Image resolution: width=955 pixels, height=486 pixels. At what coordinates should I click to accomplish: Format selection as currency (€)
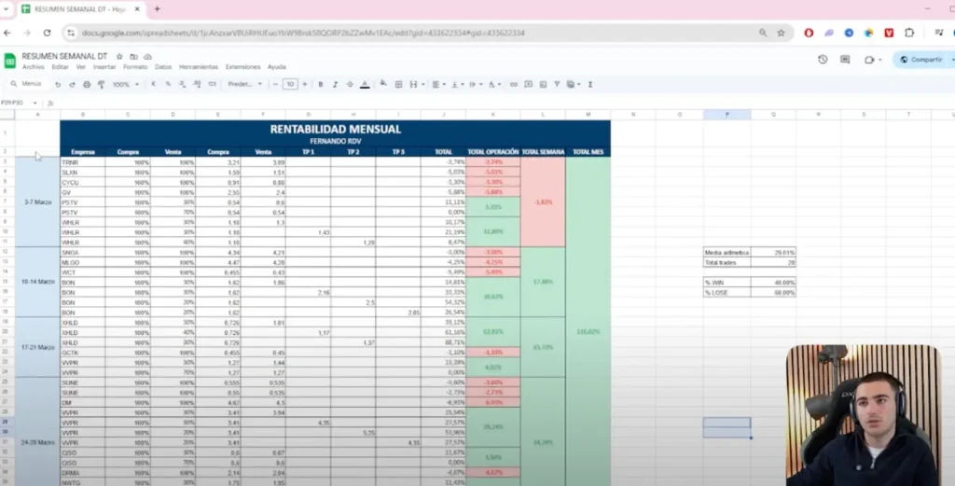click(154, 85)
